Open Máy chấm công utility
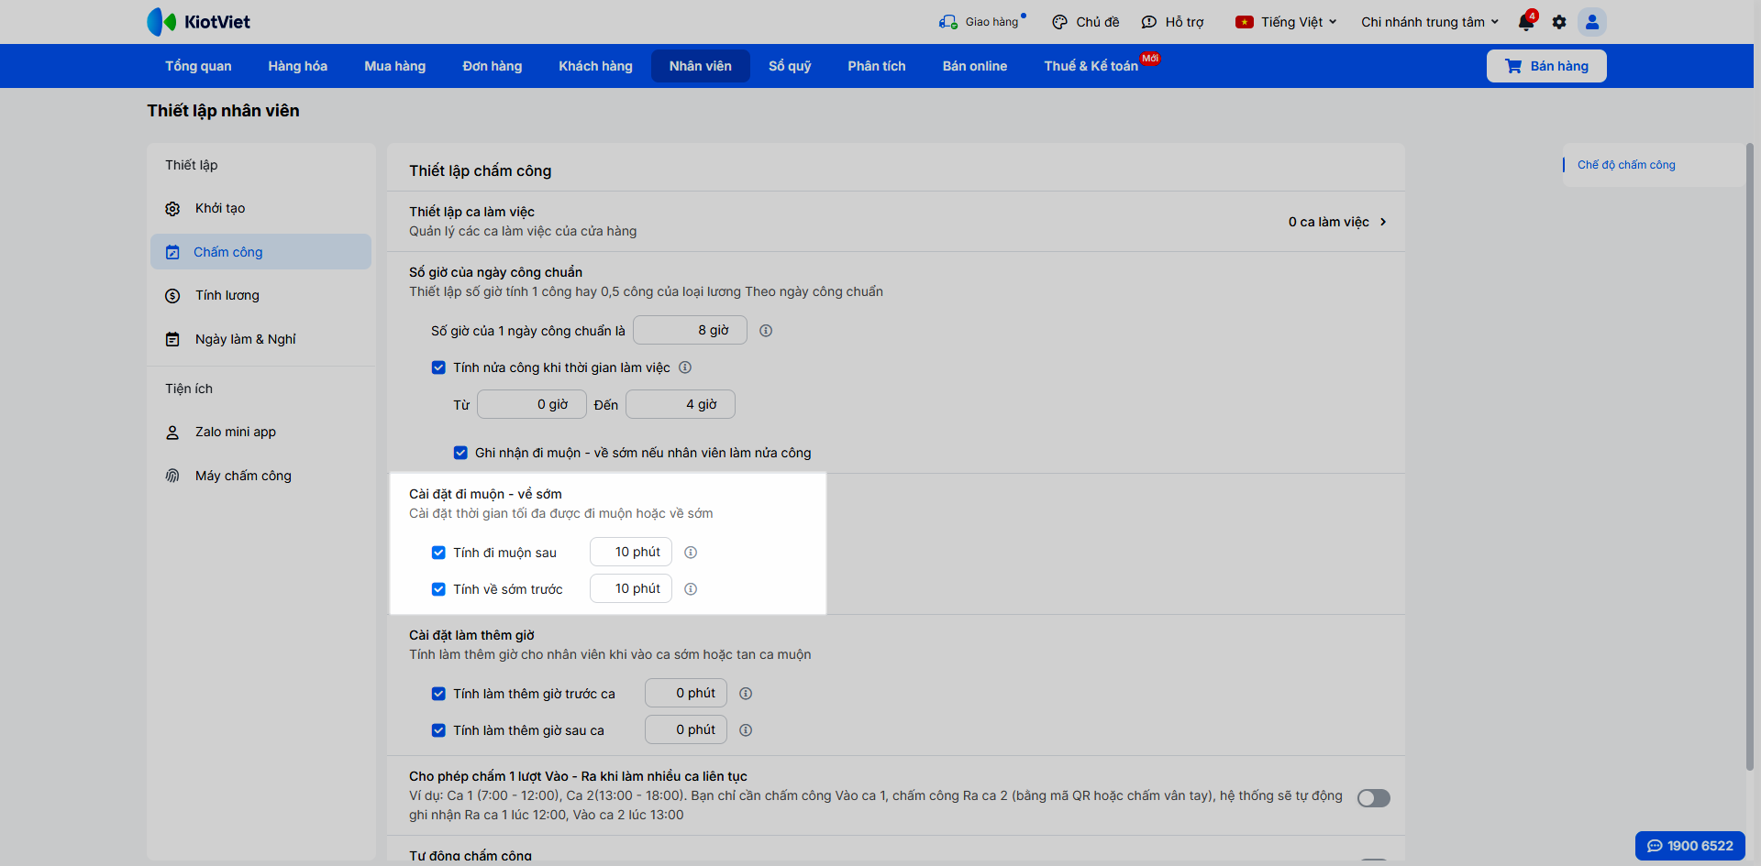Screen dimensions: 1761x866 click(x=260, y=476)
